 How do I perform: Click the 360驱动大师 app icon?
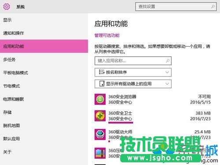point(100,134)
